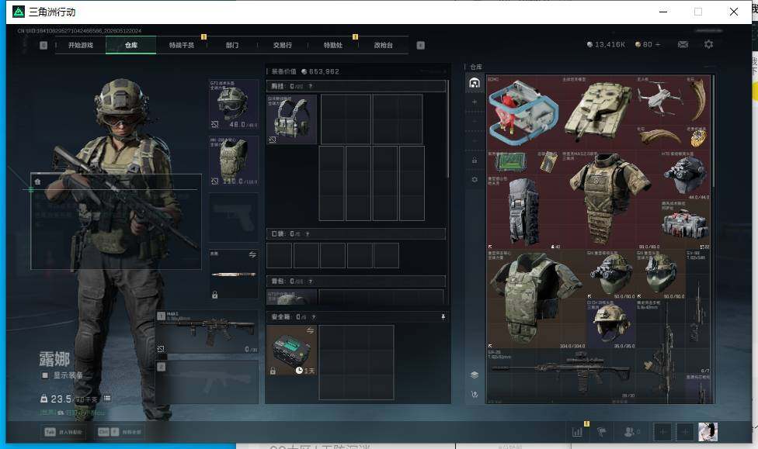Viewport: 758px width, 449px height.
Task: Click the Ctrl F shortcut hint
Action: (x=120, y=432)
